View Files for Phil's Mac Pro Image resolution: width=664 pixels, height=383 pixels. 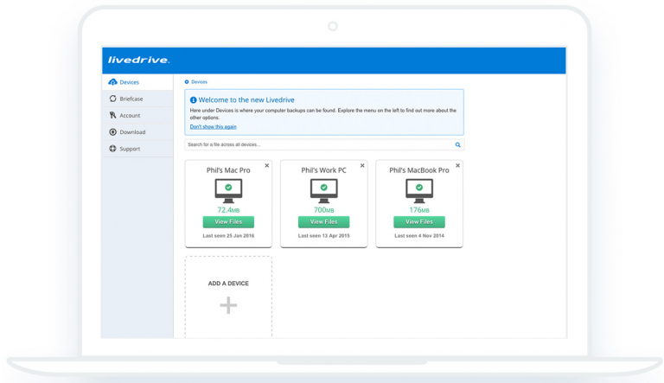[x=228, y=221]
